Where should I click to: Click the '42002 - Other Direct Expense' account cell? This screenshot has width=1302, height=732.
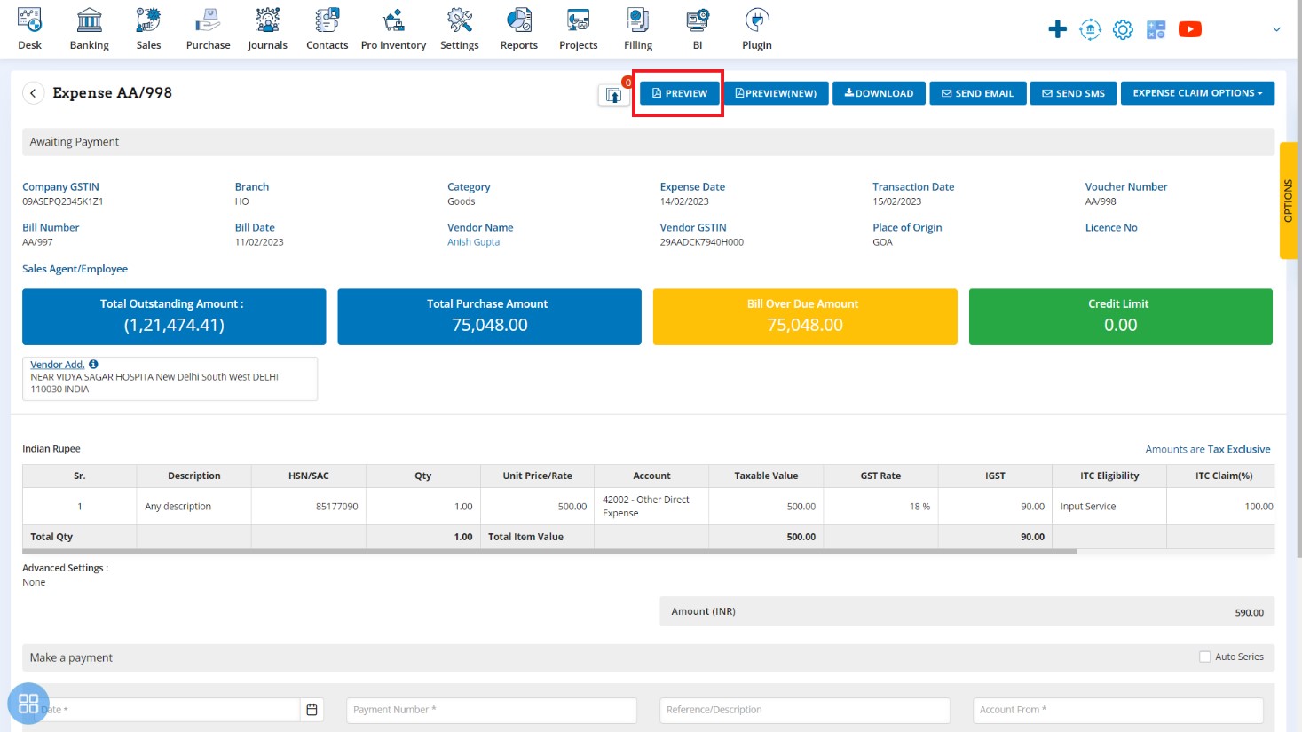coord(651,507)
